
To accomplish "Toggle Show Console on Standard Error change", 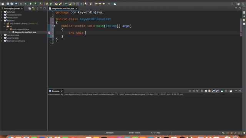I will click(217, 91).
